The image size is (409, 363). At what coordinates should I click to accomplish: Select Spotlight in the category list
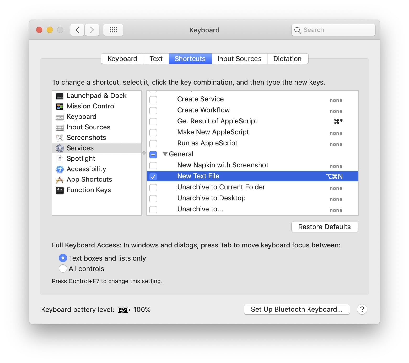(x=81, y=158)
